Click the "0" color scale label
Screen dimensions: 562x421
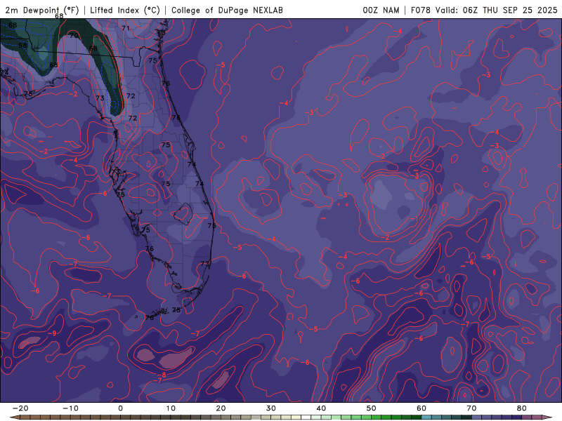[120, 408]
